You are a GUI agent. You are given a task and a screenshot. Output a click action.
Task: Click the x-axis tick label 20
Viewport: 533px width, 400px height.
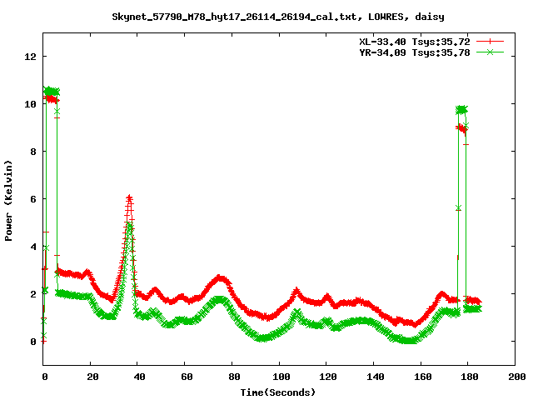(92, 377)
